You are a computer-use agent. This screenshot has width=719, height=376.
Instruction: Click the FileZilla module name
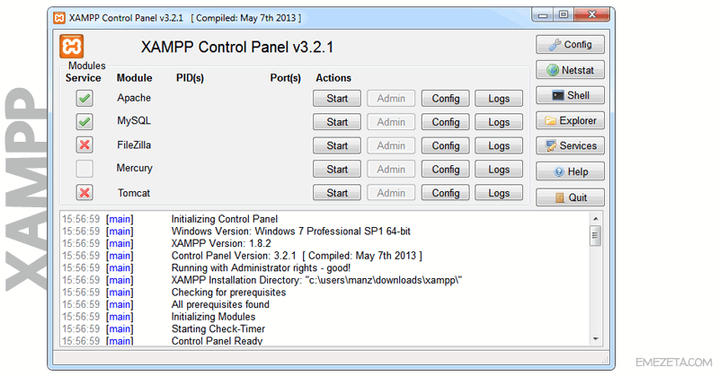click(x=134, y=145)
